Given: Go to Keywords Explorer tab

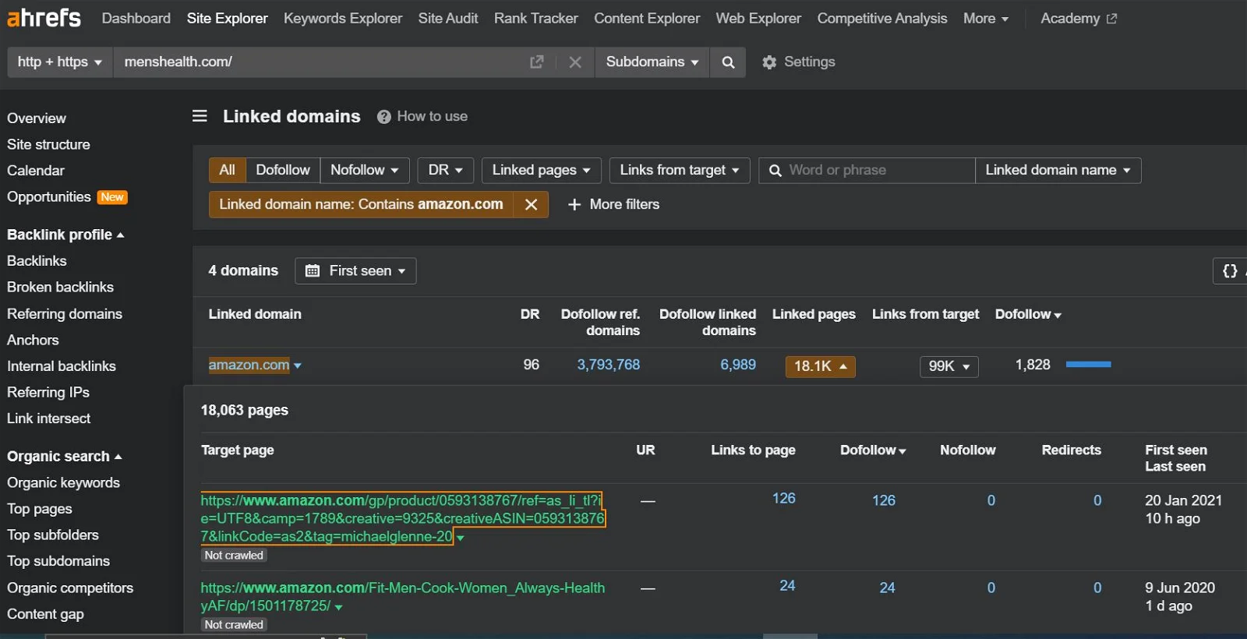Looking at the screenshot, I should click(x=342, y=18).
